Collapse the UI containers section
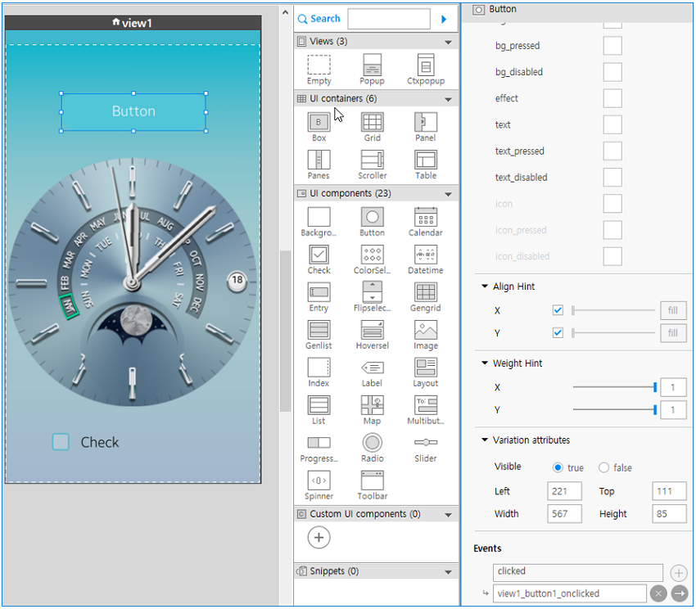Screen dimensions: 696x609 [448, 99]
